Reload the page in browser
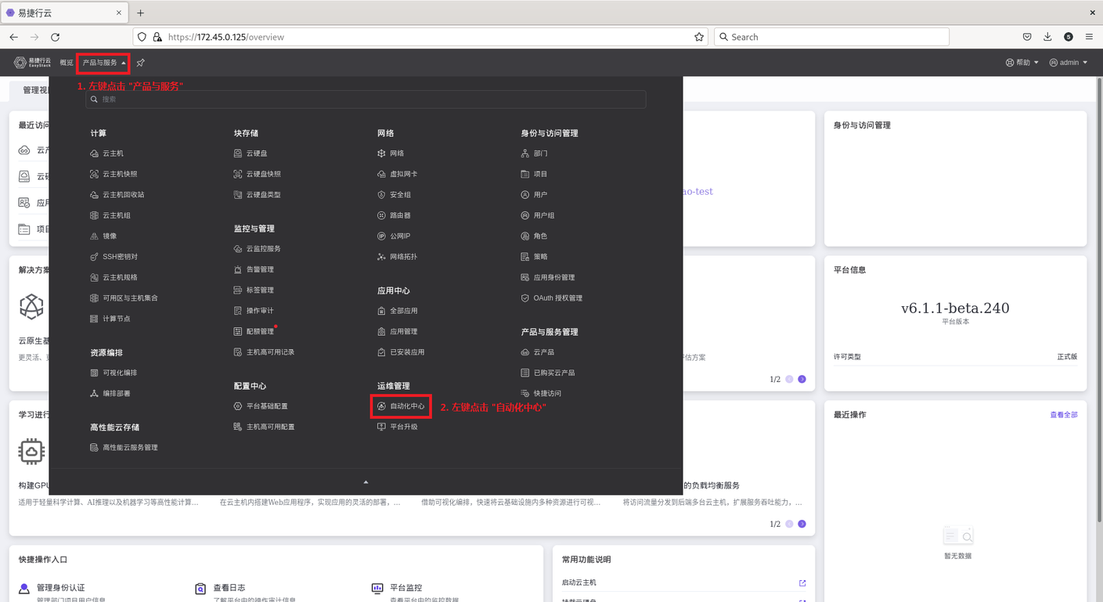 click(x=55, y=37)
